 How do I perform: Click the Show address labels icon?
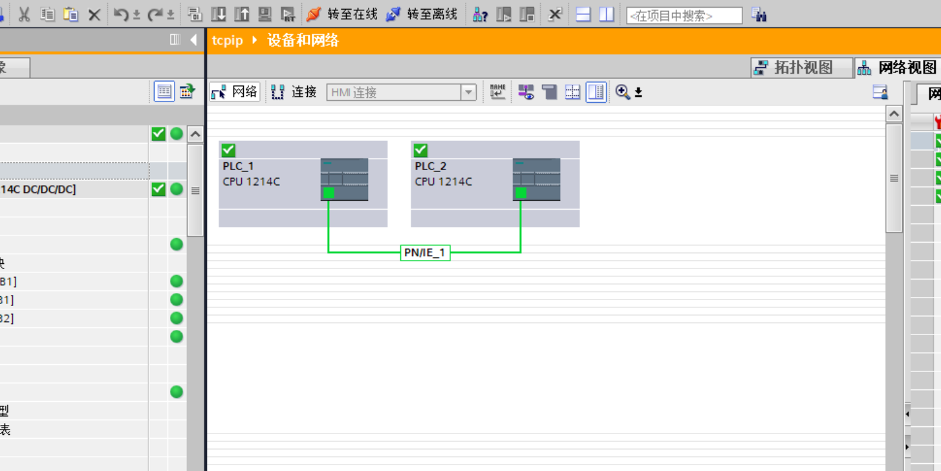pyautogui.click(x=526, y=92)
